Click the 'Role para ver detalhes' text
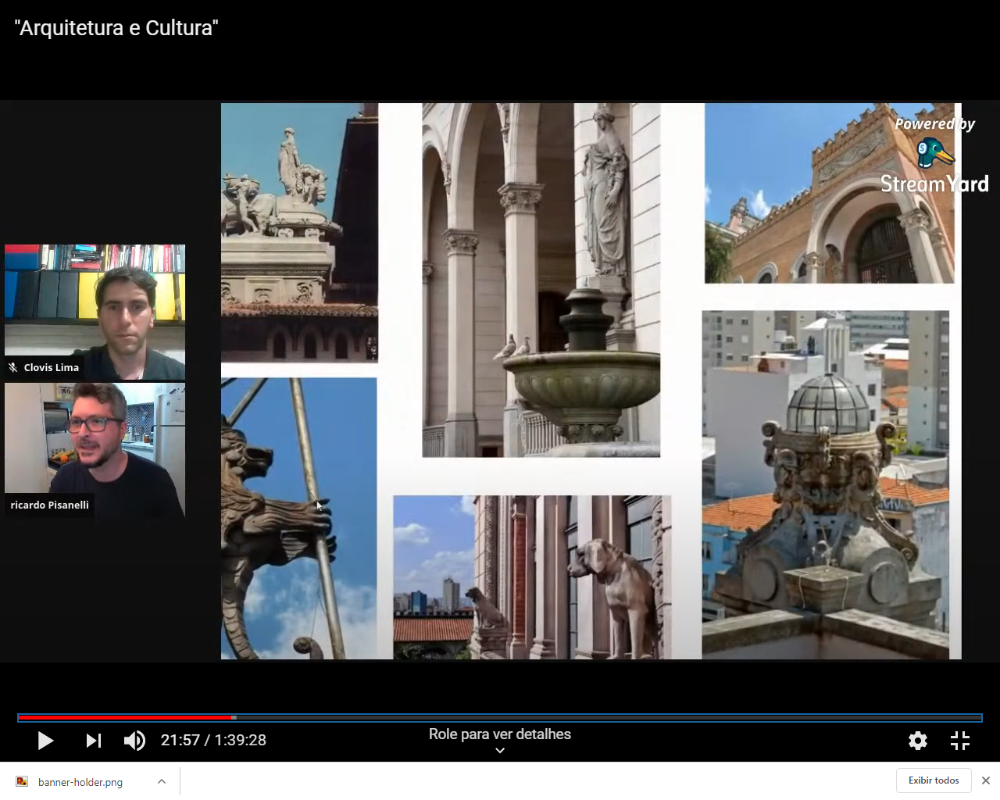 500,734
